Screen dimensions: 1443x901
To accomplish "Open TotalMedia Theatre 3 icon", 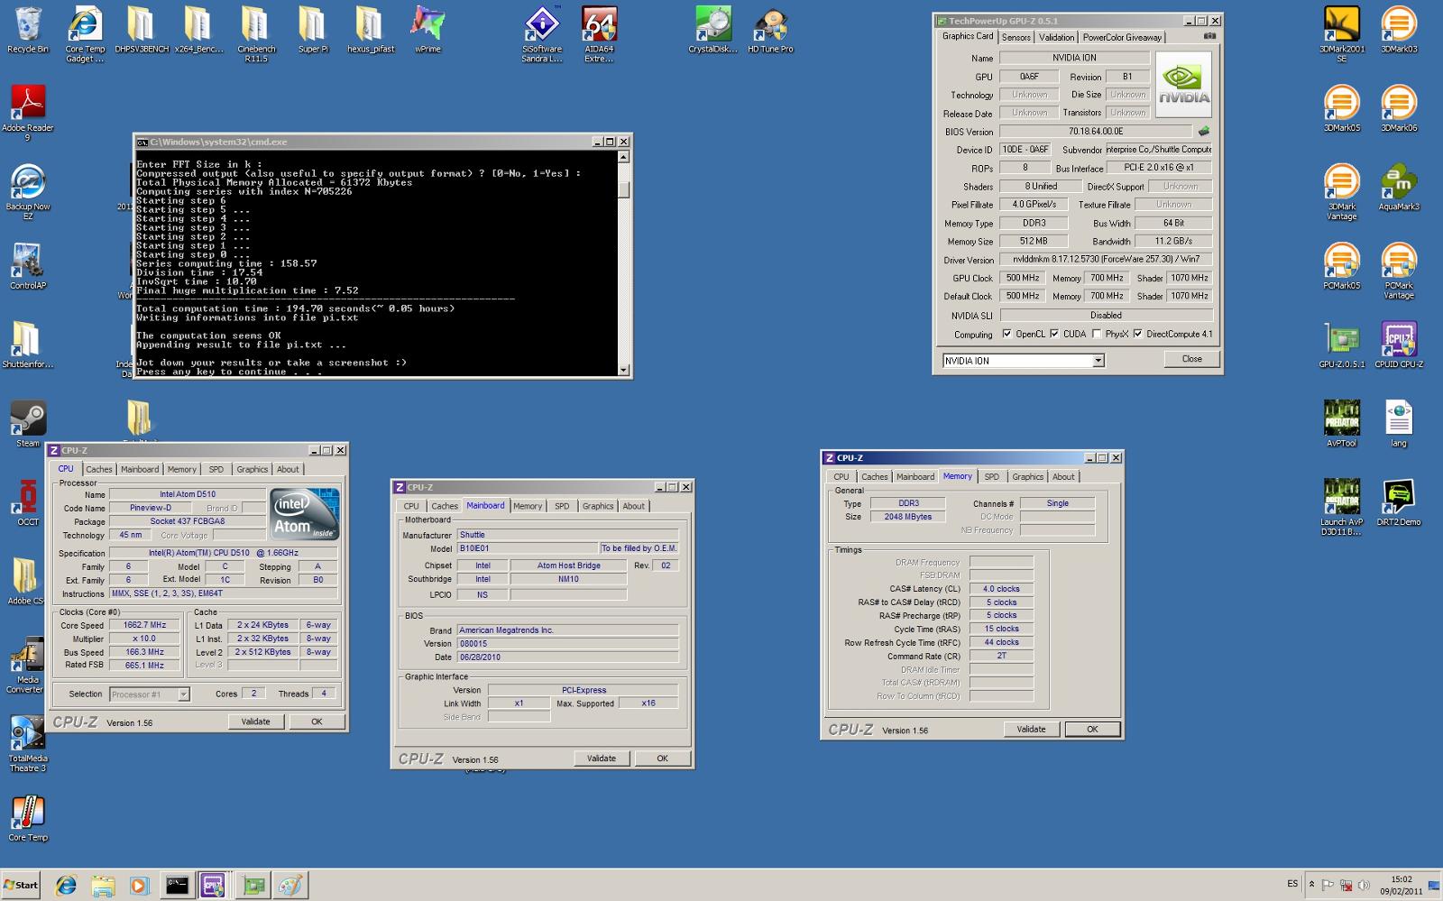I will [x=28, y=744].
